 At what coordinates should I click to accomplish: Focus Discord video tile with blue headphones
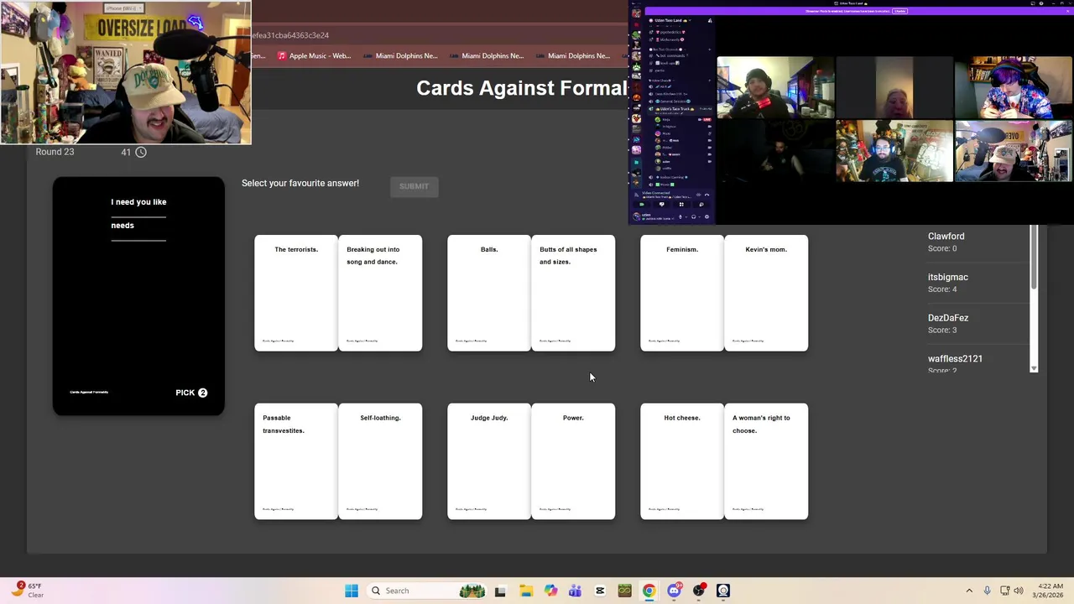[x=894, y=151]
